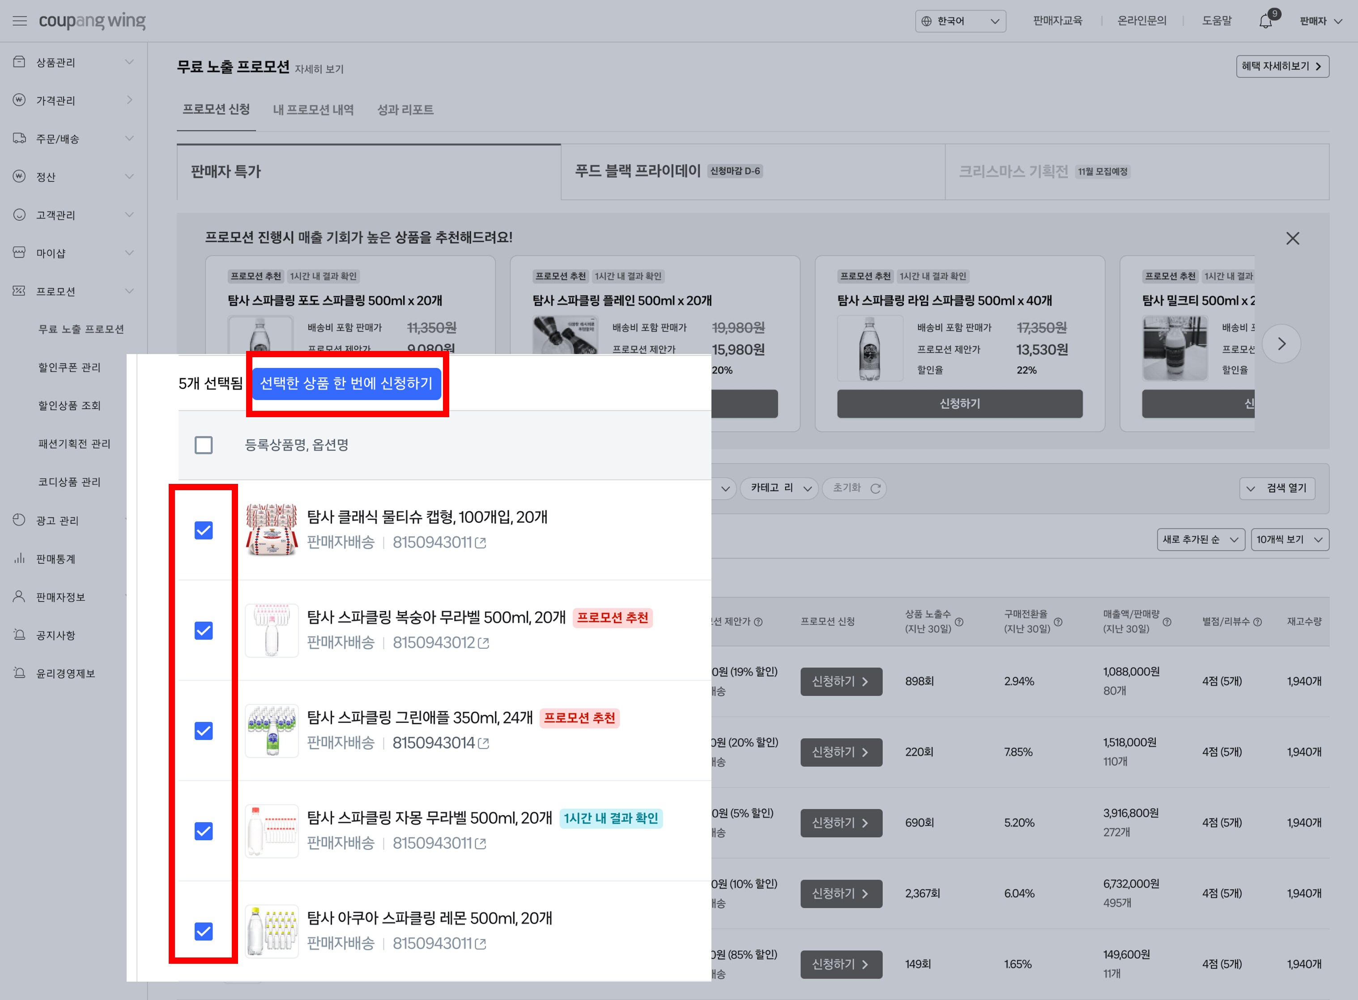Click help icon next to 매출액/판매량 header
Screen dimensions: 1358x1000
(x=1167, y=622)
